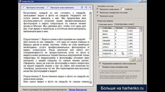This screenshot has height=92, width=165.
Task: Close the Textus Pro window
Action: click(x=145, y=1)
